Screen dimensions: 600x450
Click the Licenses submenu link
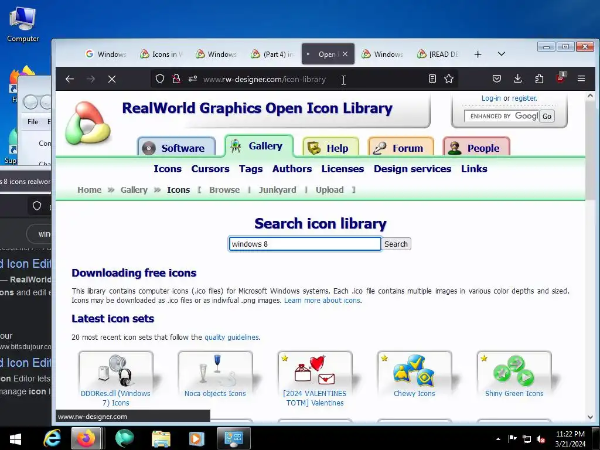342,169
